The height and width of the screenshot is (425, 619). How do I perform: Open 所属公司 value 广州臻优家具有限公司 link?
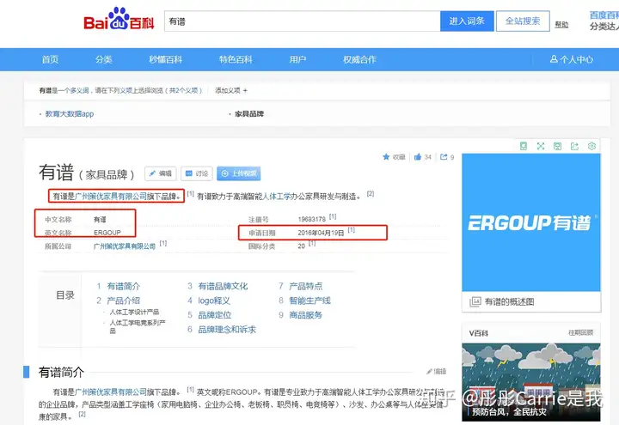pos(125,246)
